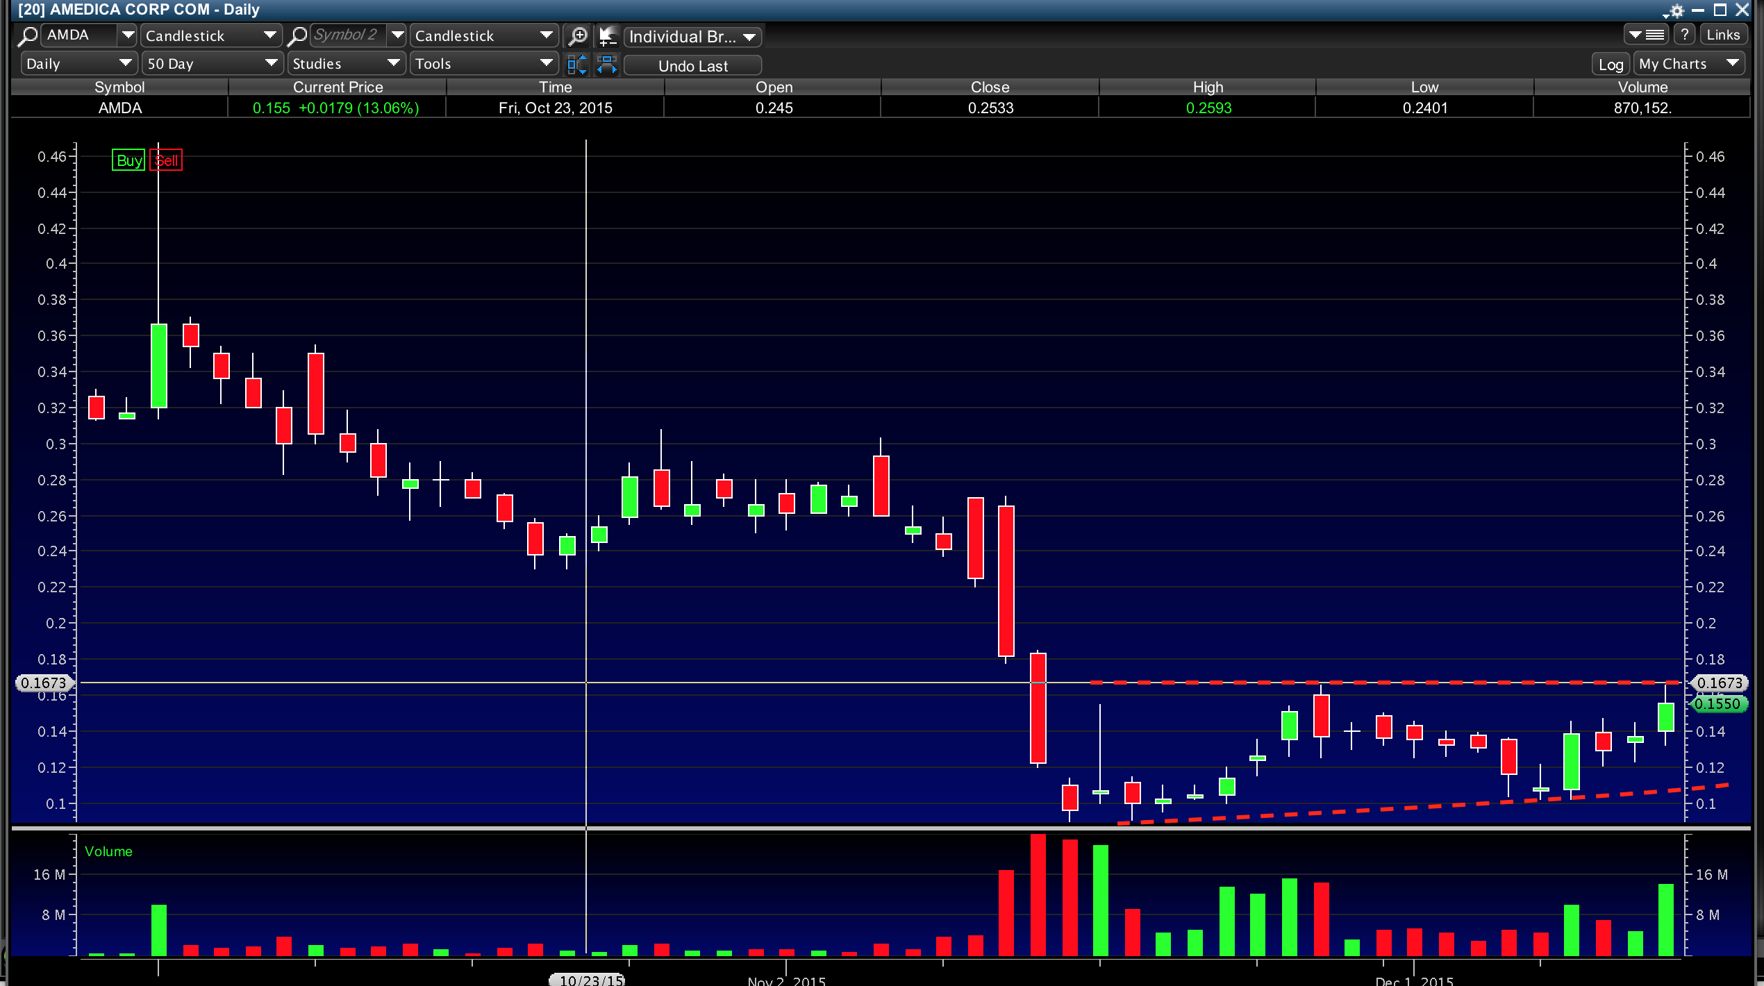Viewport: 1764px width, 986px height.
Task: Click the horizontal expand chart icon
Action: click(607, 65)
